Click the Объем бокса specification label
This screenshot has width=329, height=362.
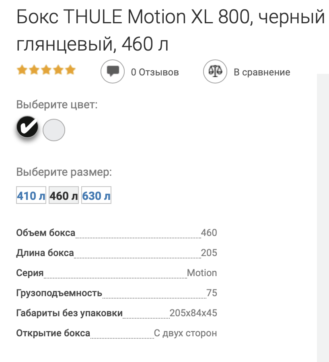click(46, 233)
